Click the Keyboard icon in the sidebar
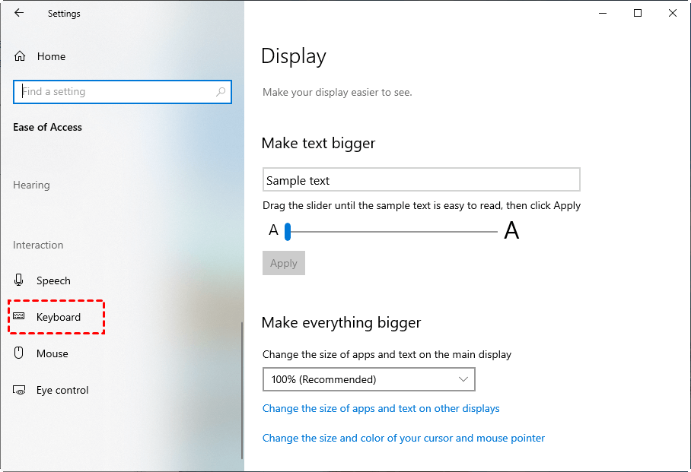This screenshot has width=691, height=472. pos(19,316)
